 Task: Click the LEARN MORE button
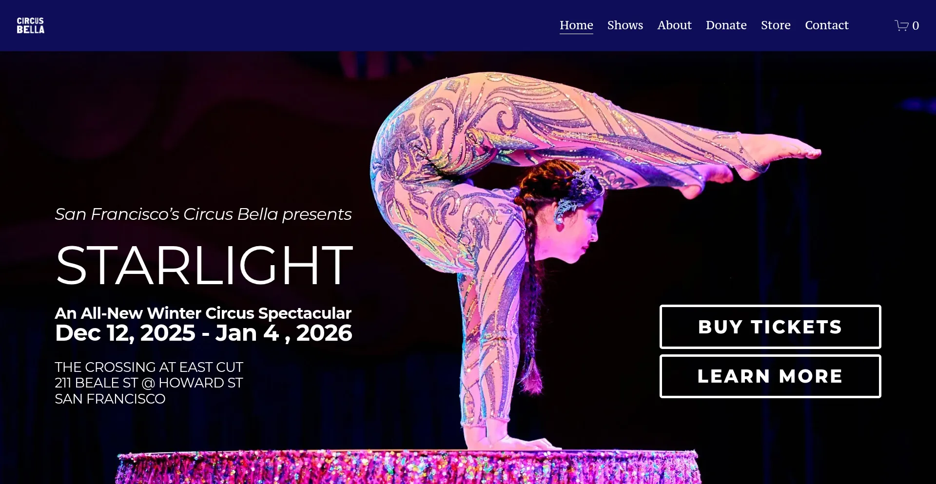click(770, 376)
